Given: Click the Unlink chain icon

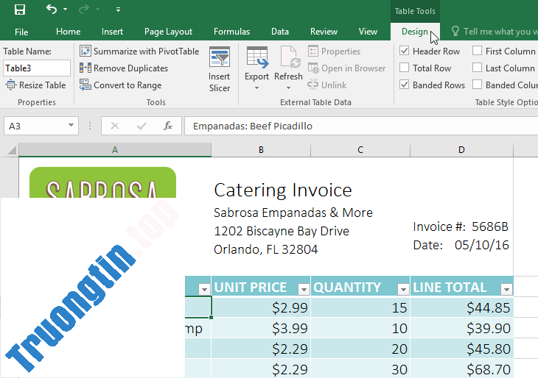Looking at the screenshot, I should point(312,85).
